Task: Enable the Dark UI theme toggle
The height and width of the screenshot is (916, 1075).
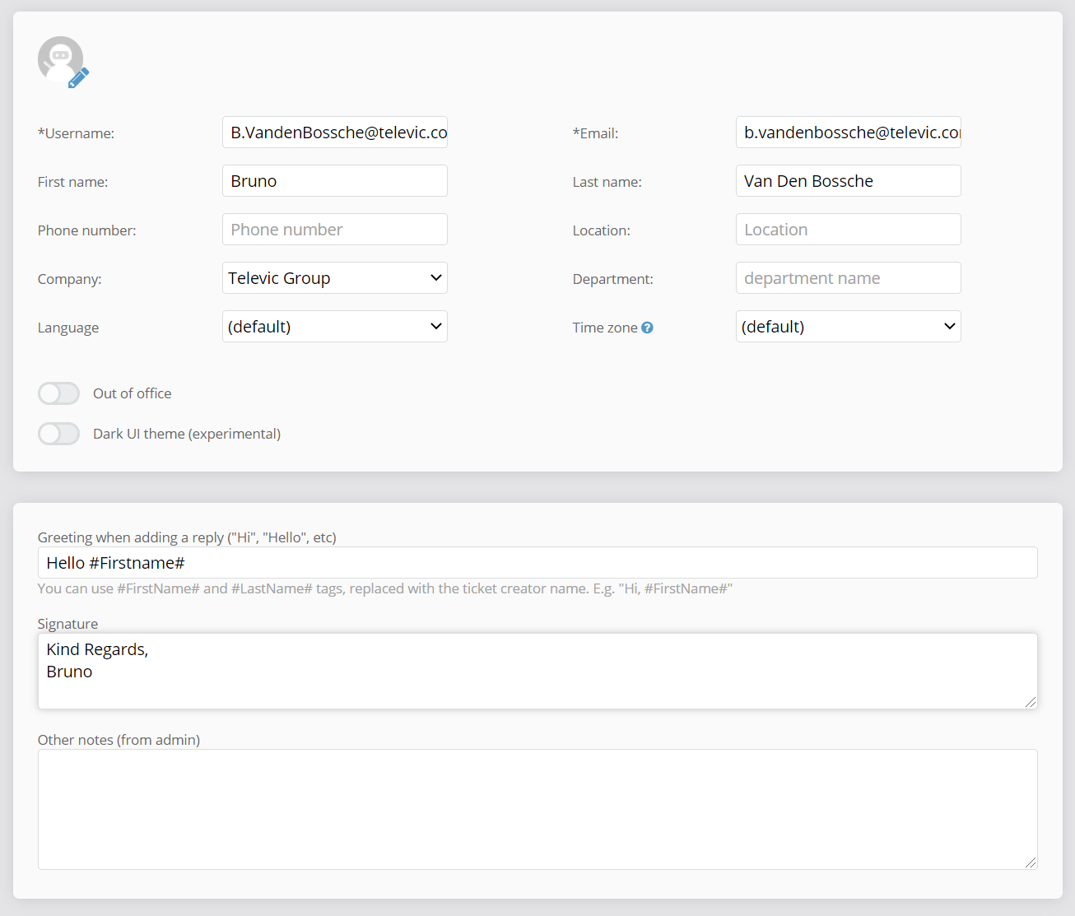Action: click(x=58, y=434)
